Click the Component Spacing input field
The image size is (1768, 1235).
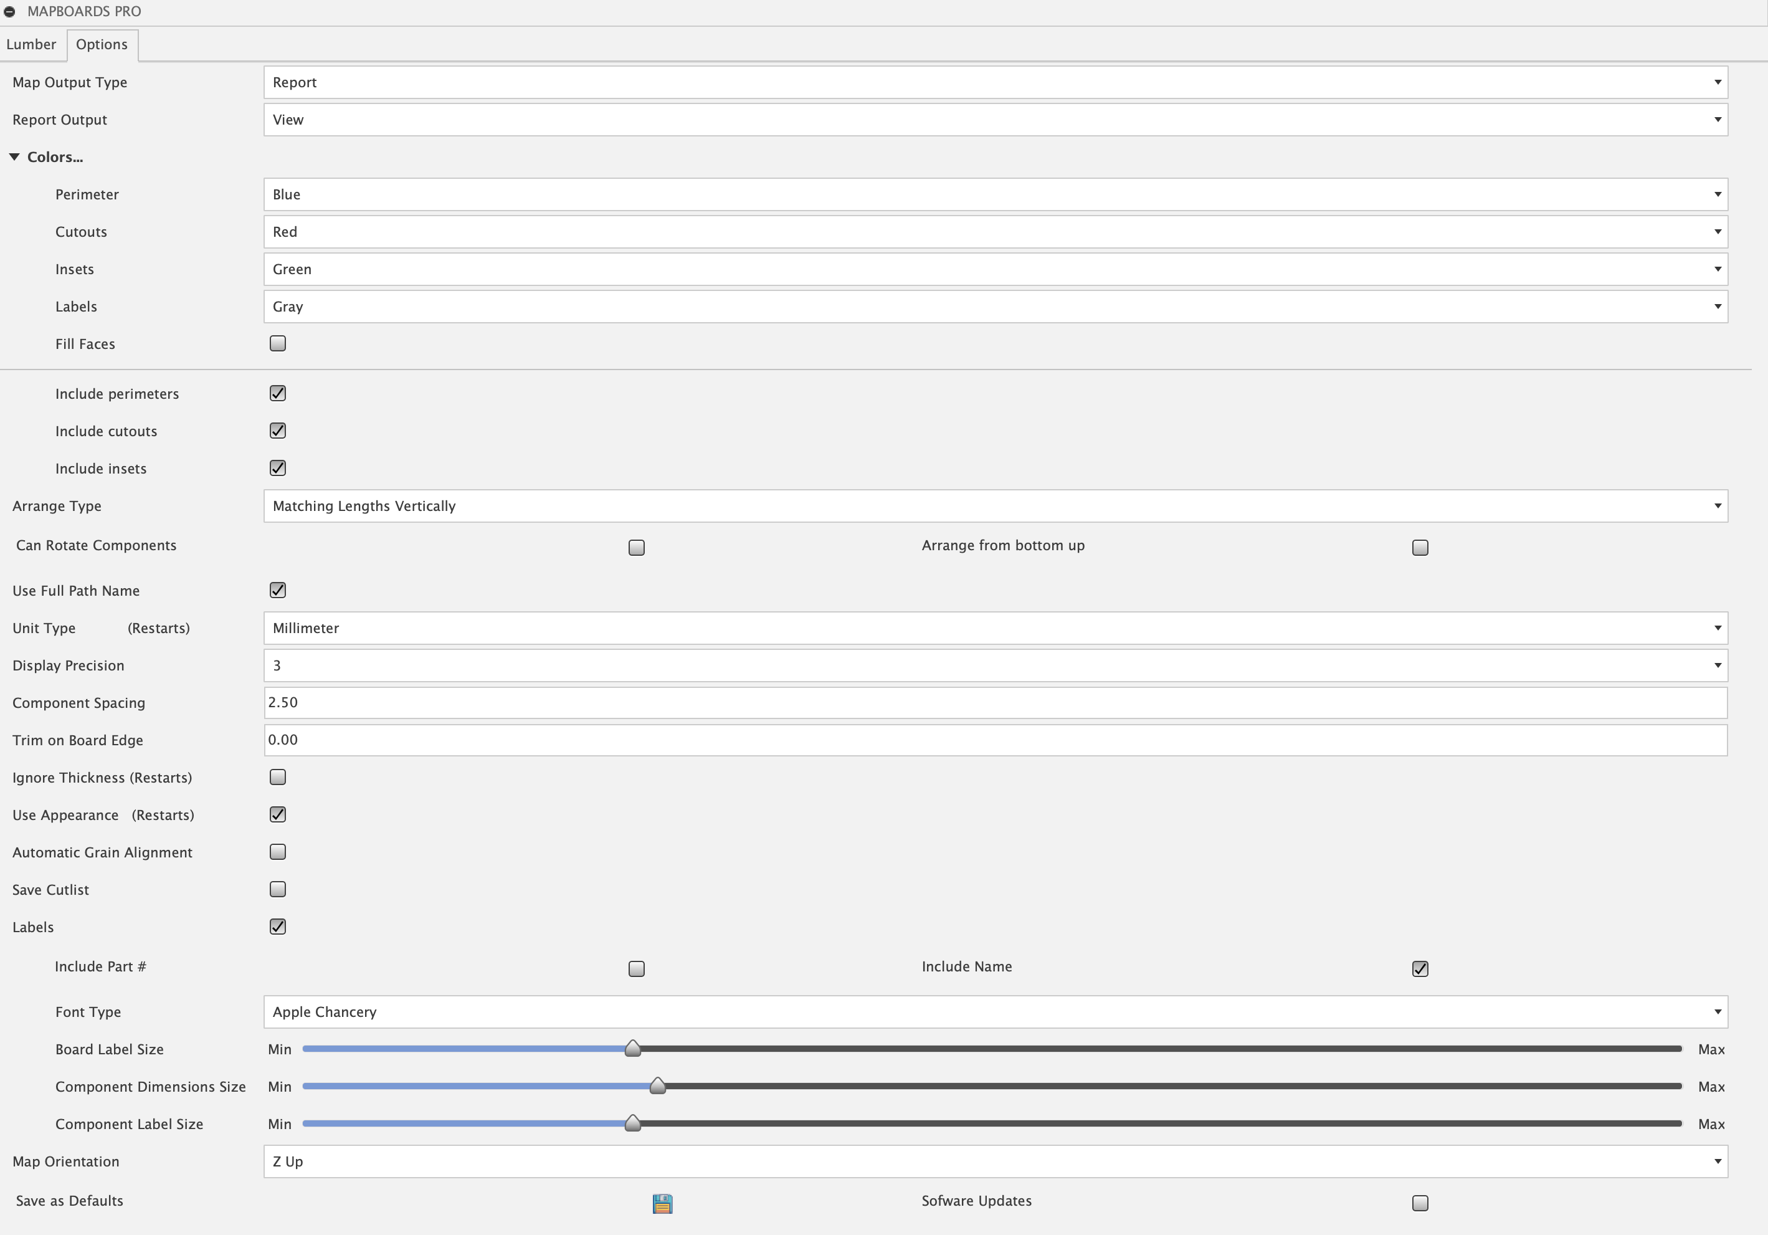[x=995, y=703]
